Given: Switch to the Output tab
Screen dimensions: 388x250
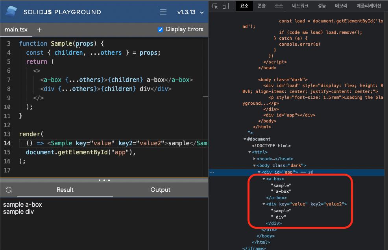Looking at the screenshot, I should point(160,189).
